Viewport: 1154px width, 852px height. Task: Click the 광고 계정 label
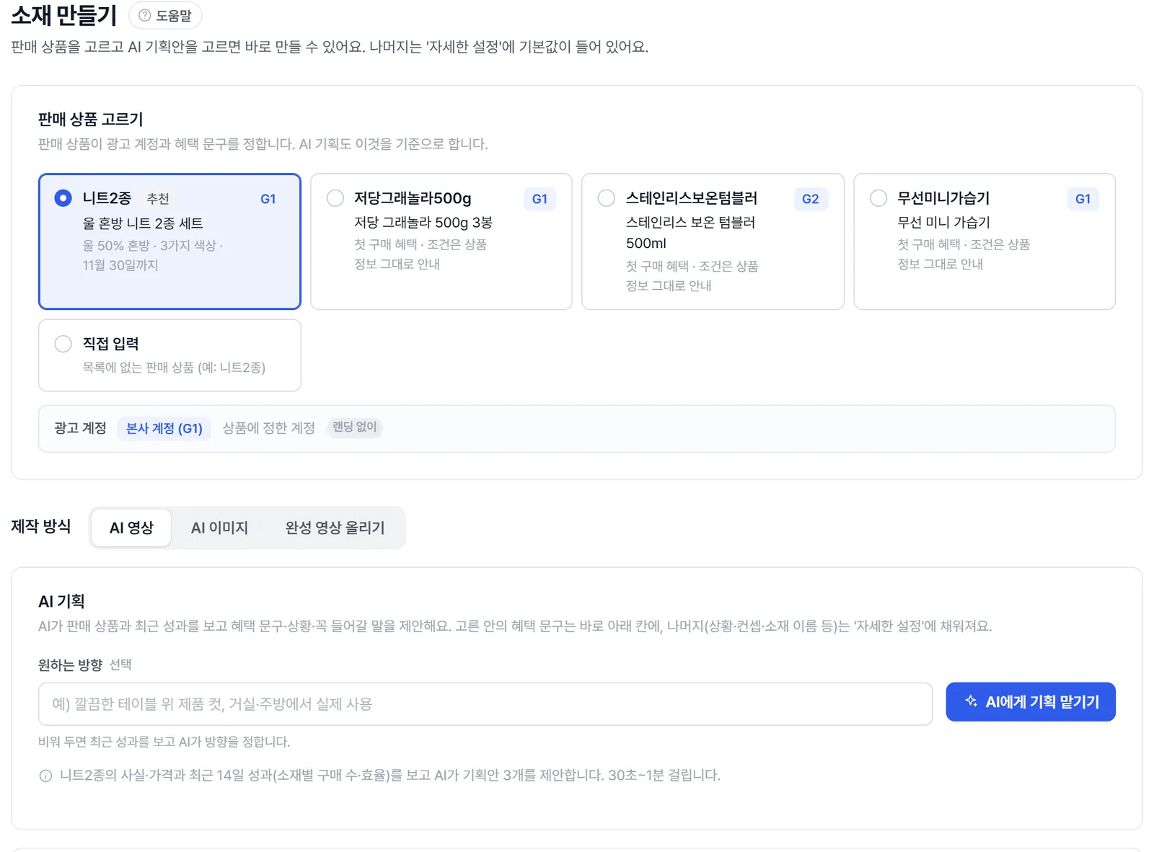pyautogui.click(x=80, y=428)
